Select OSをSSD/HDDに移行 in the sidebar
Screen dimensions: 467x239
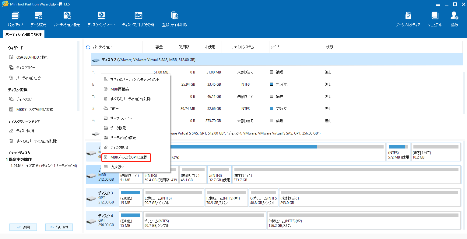[x=33, y=57]
